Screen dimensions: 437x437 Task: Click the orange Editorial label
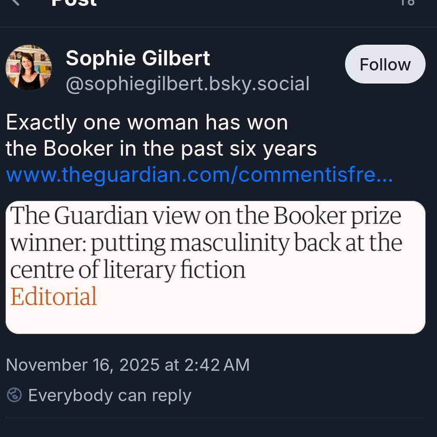click(x=54, y=296)
